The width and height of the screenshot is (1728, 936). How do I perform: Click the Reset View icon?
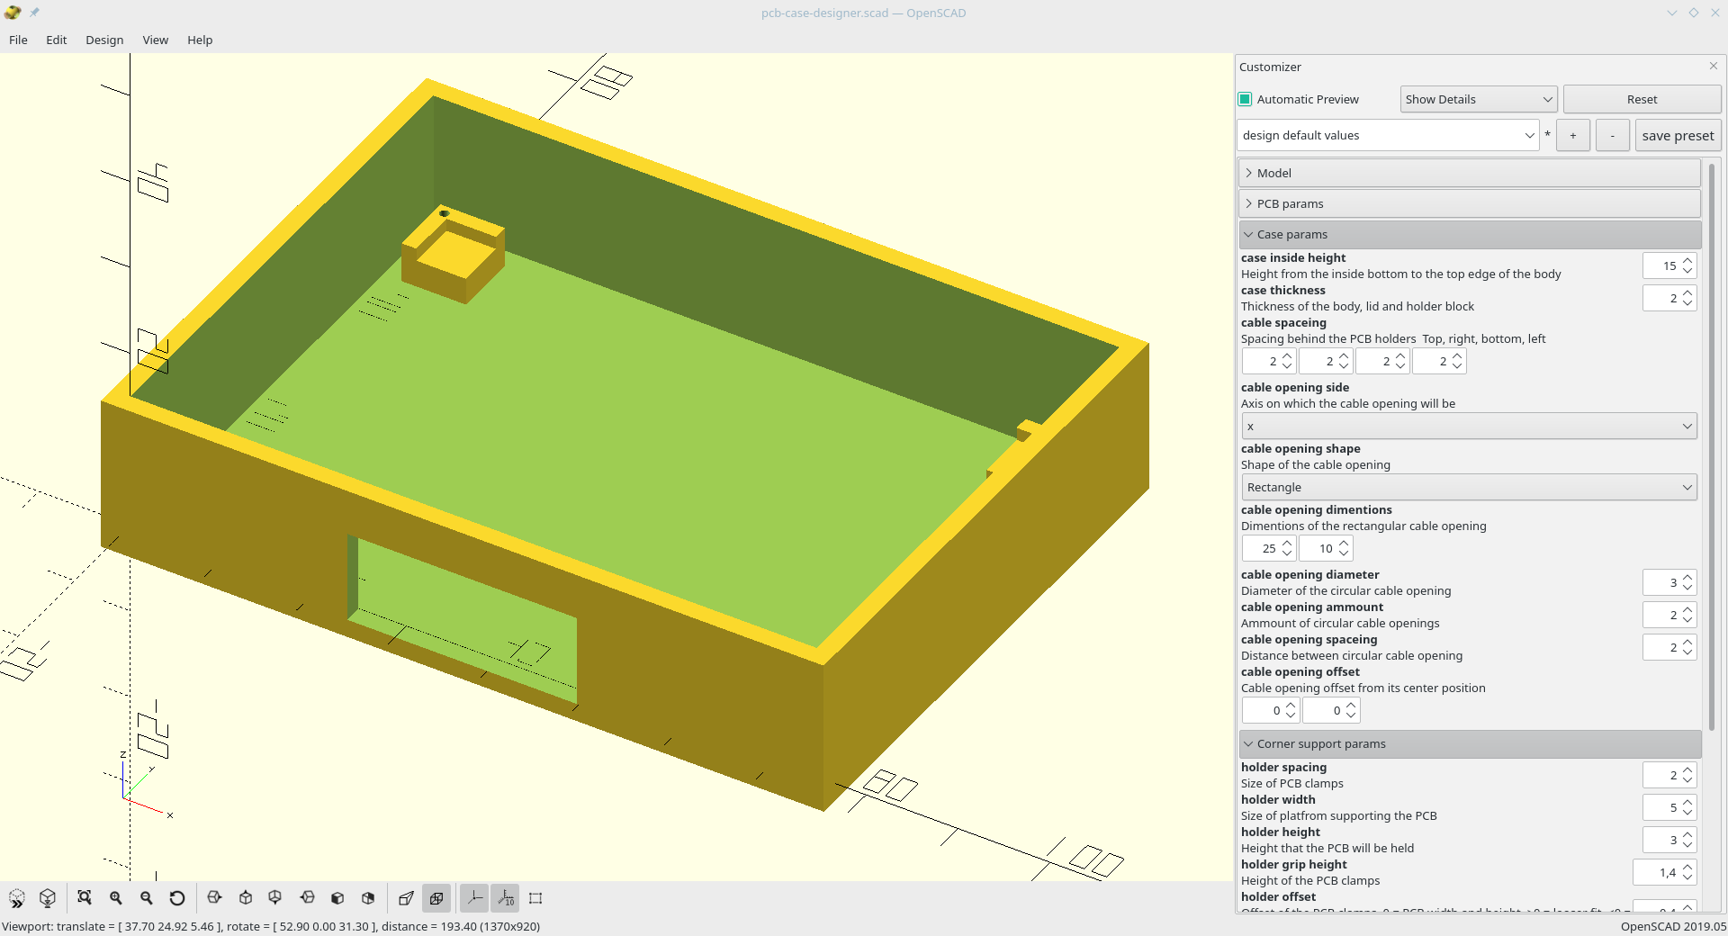(x=177, y=898)
